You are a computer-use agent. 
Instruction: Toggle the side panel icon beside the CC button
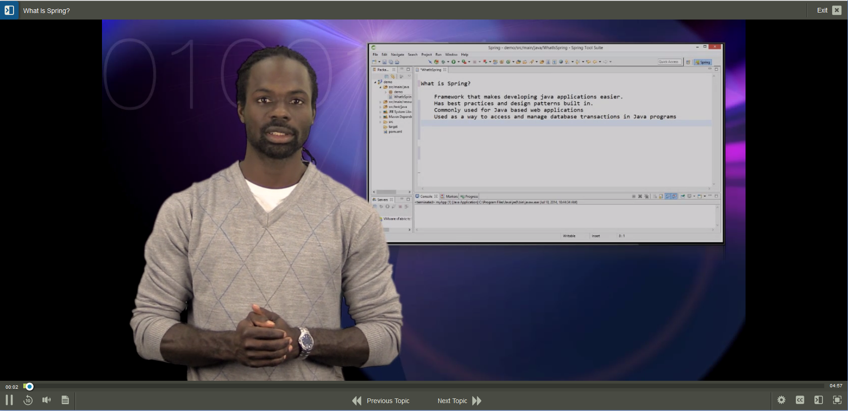[x=819, y=400]
